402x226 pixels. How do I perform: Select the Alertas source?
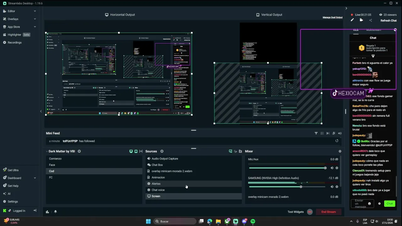coord(193,184)
